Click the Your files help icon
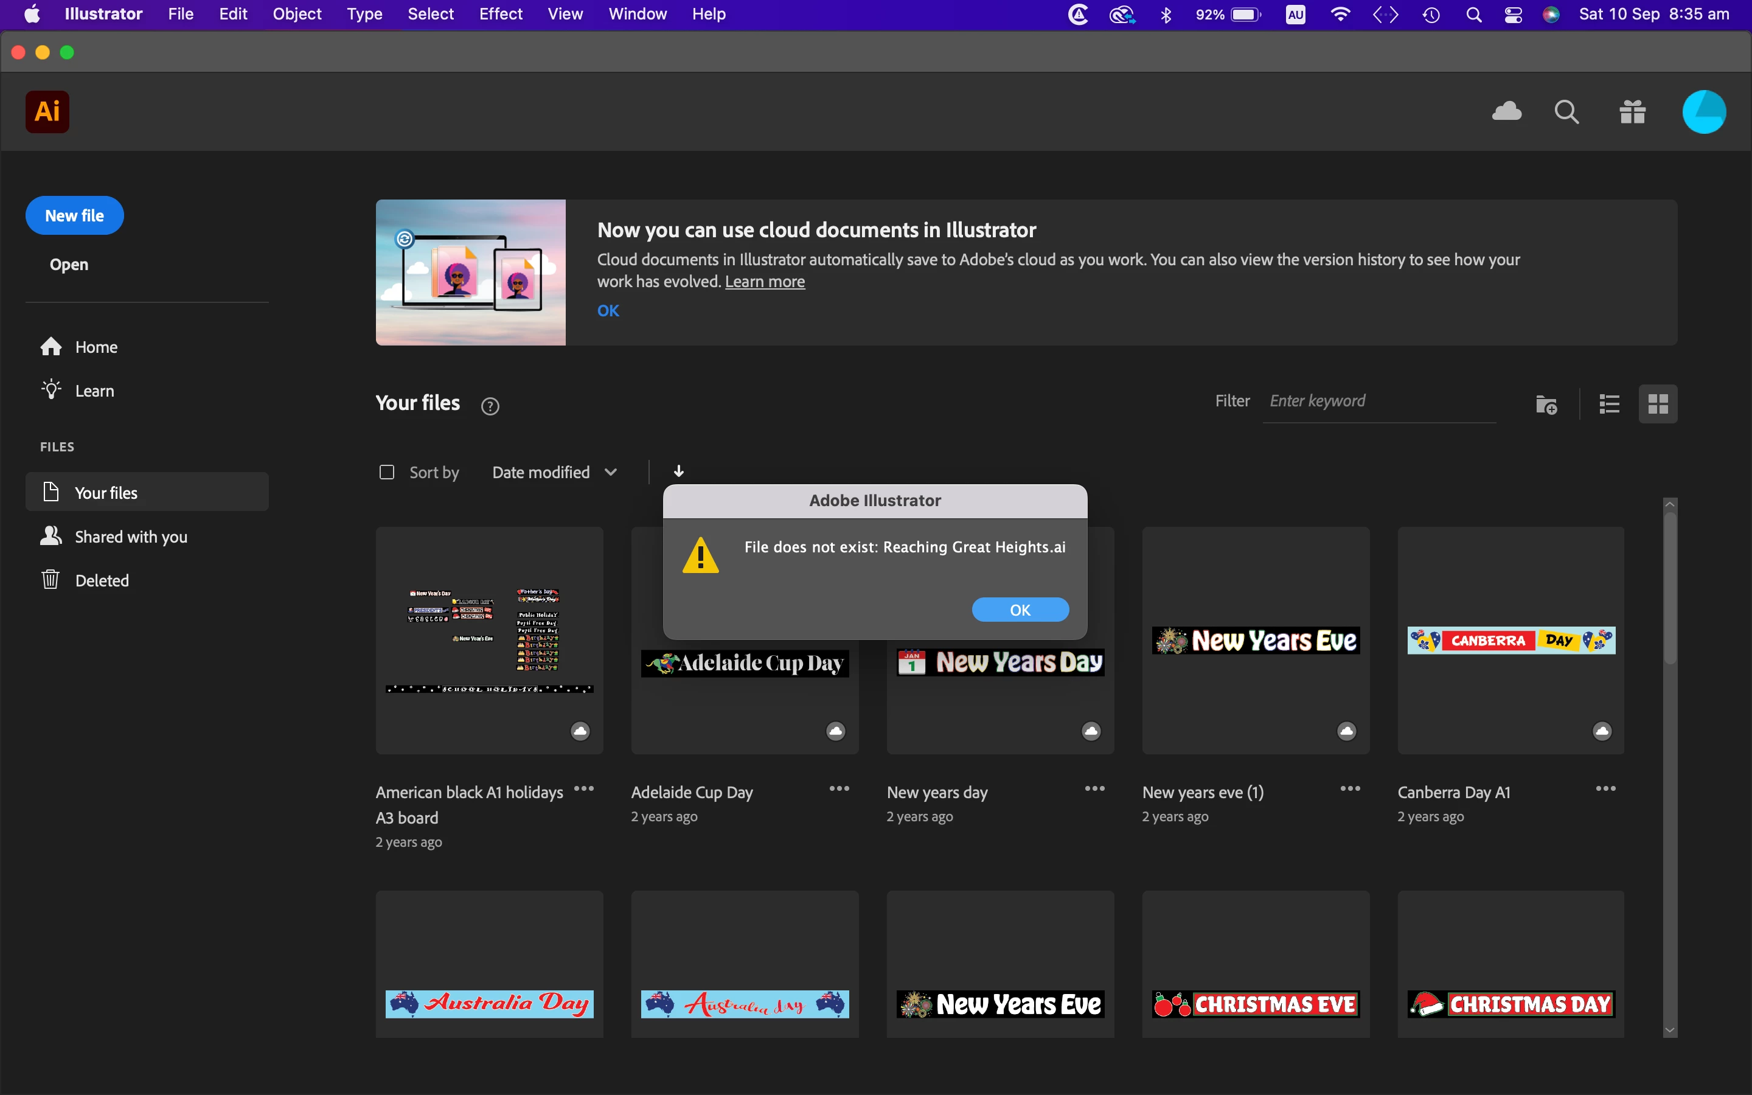 (x=490, y=406)
